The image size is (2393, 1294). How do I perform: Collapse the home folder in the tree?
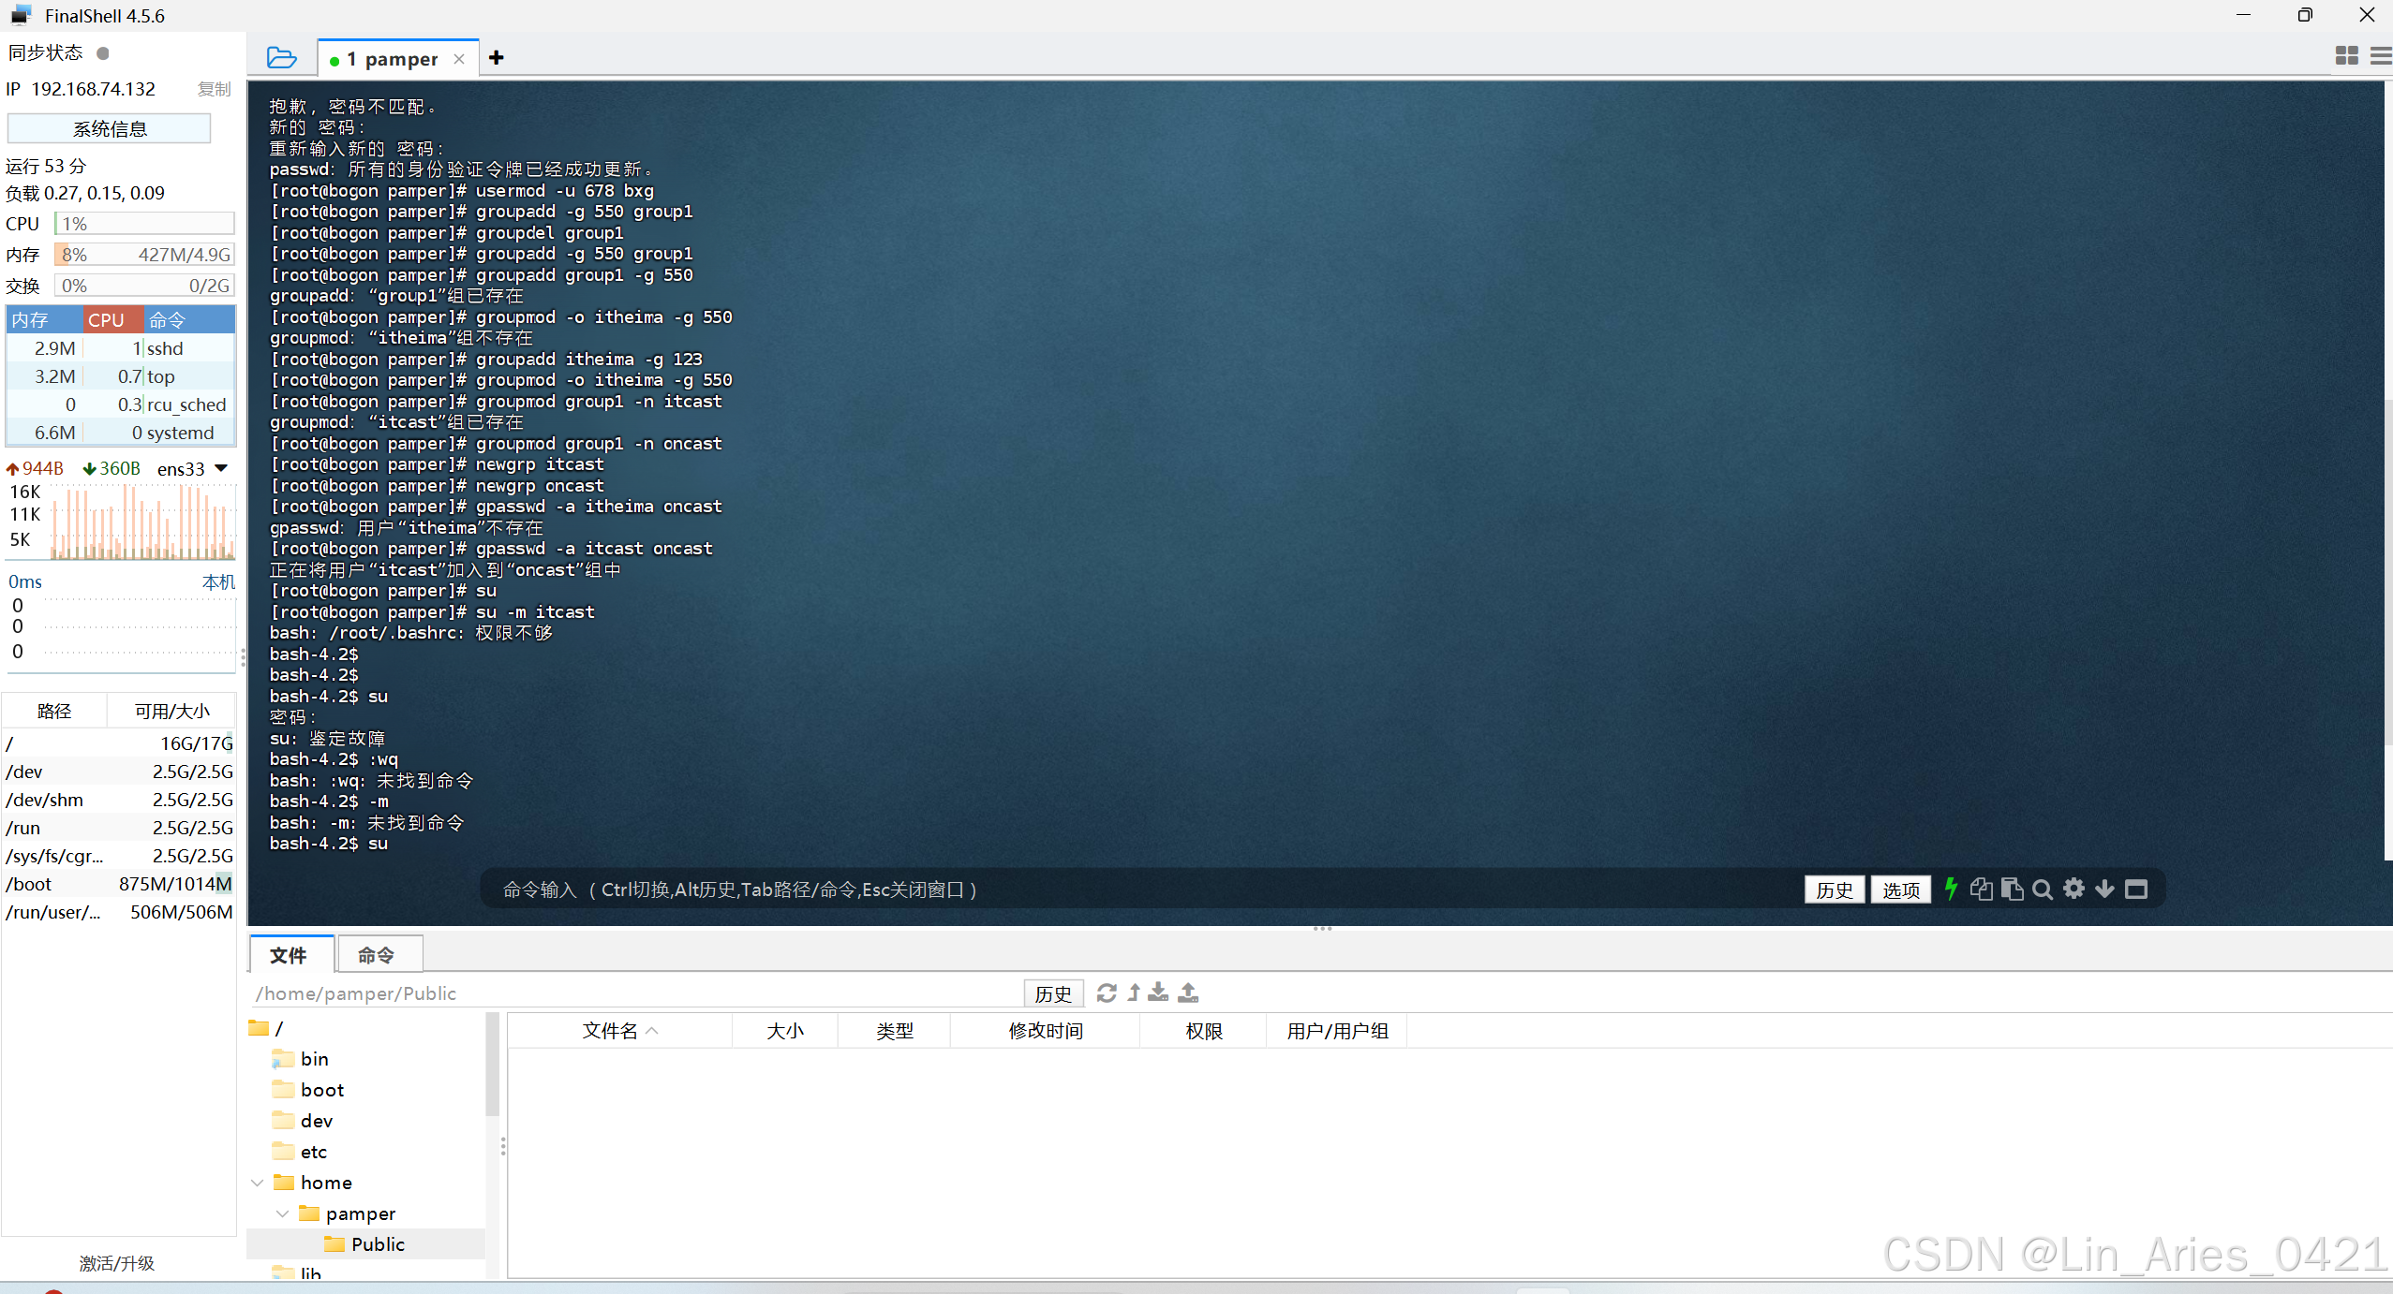pos(258,1183)
